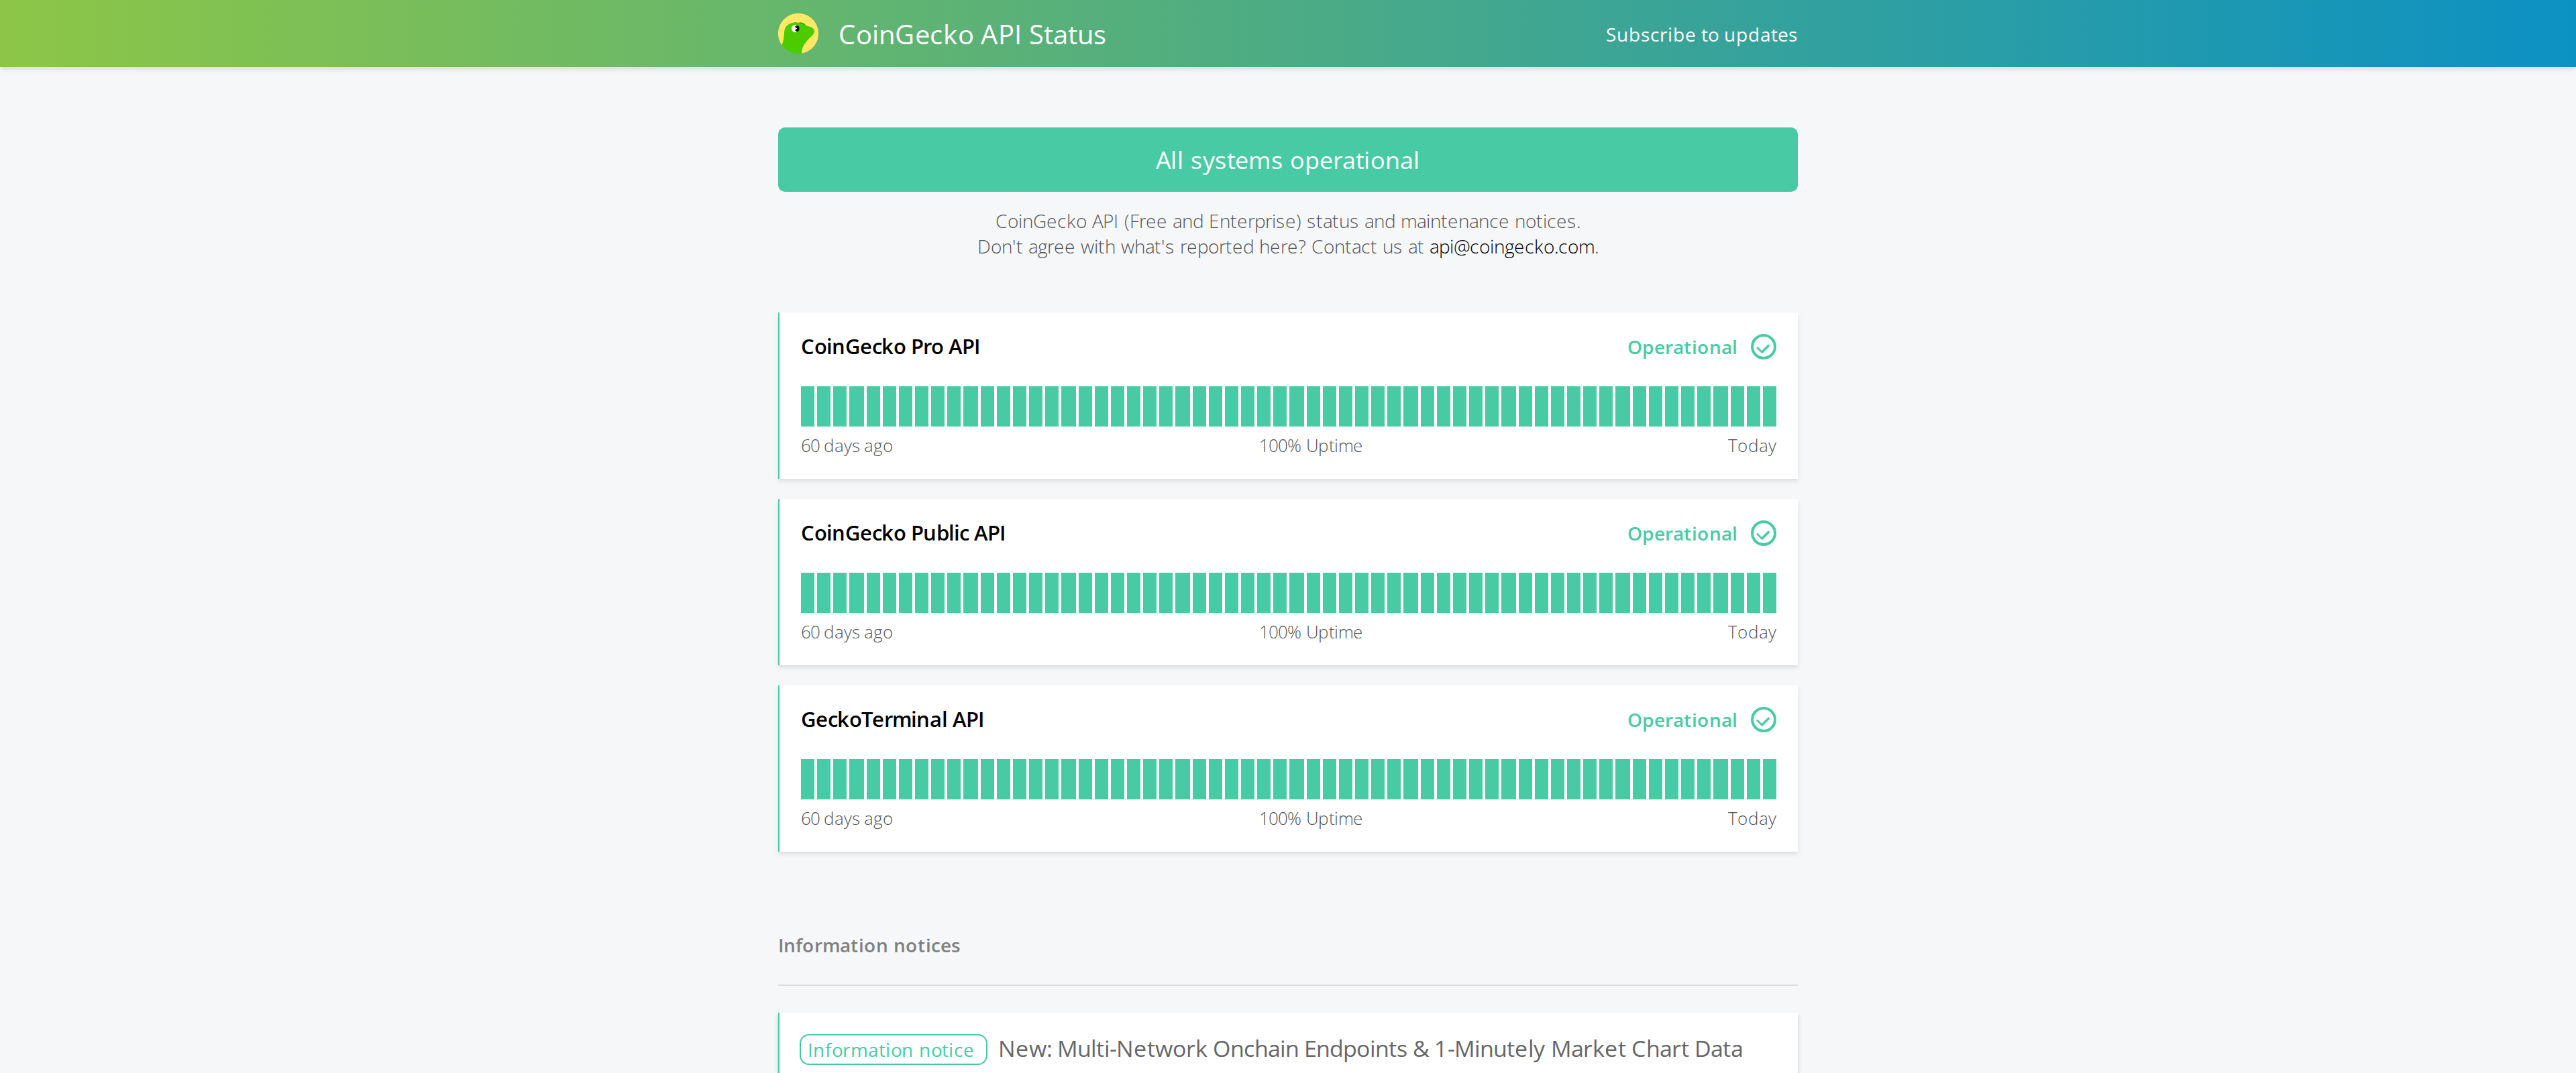The width and height of the screenshot is (2576, 1073).
Task: Click the All systems operational banner
Action: [x=1287, y=160]
